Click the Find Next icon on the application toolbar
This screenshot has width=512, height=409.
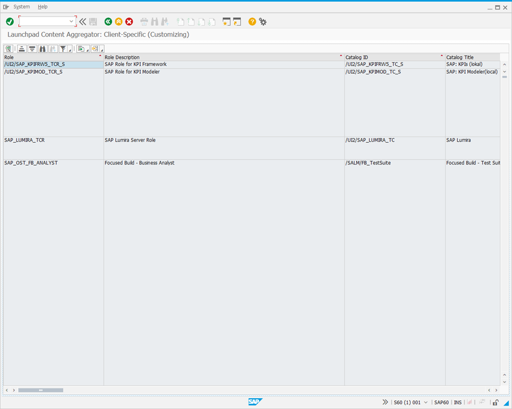click(53, 49)
